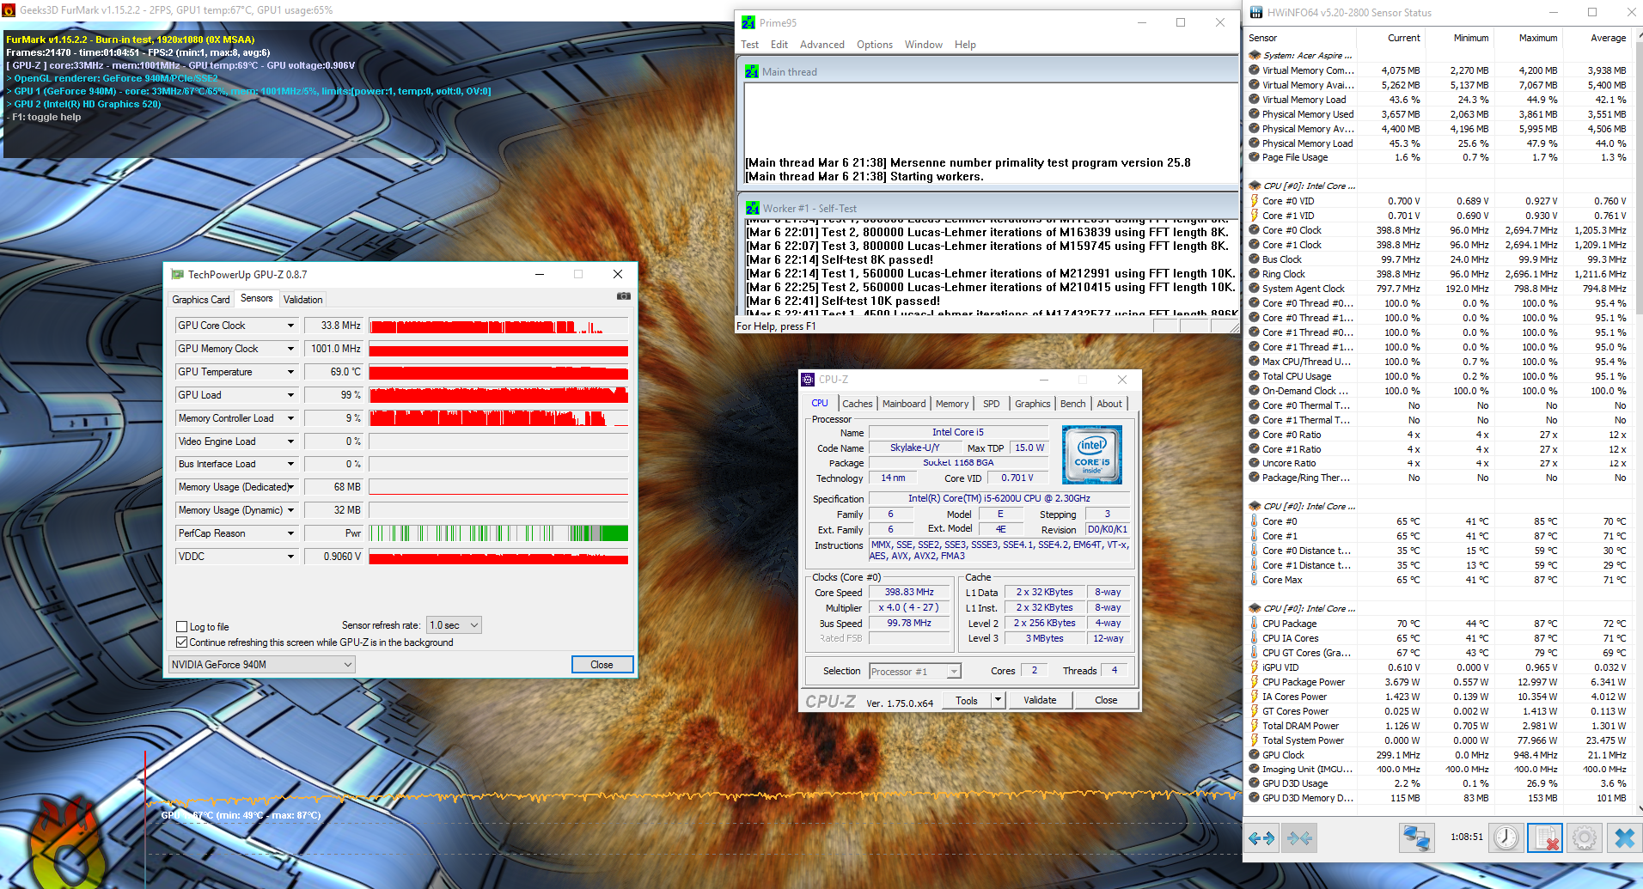This screenshot has height=889, width=1643.
Task: Click the GPU Load red history graph
Action: click(498, 395)
